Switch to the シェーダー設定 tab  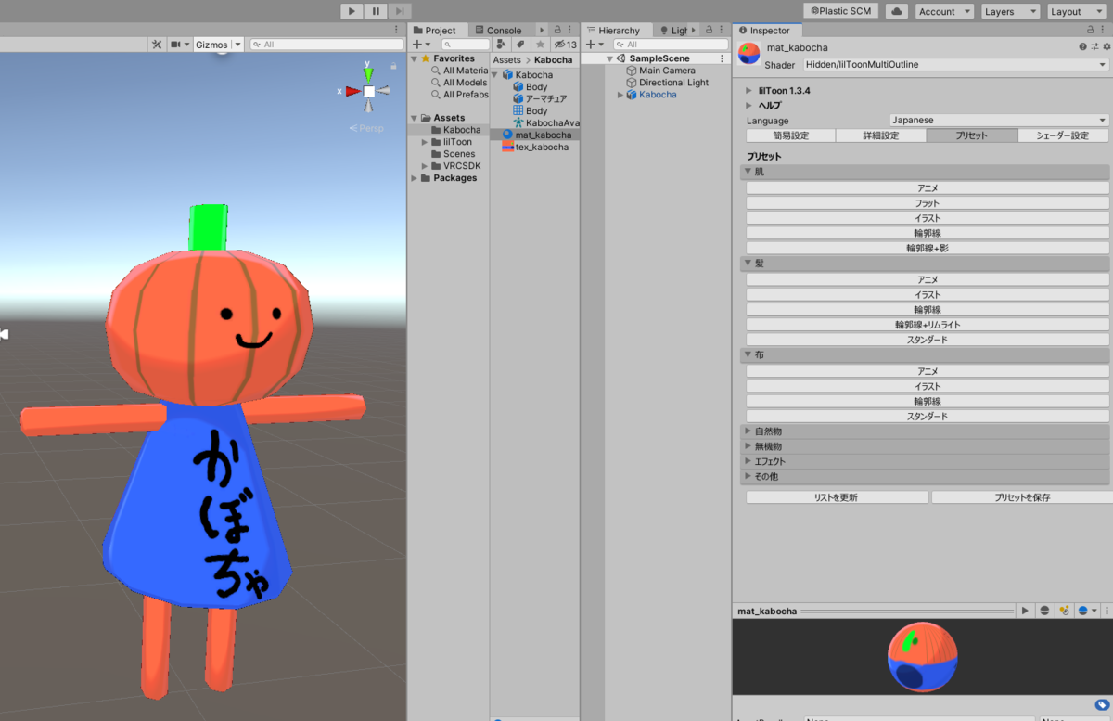1063,135
